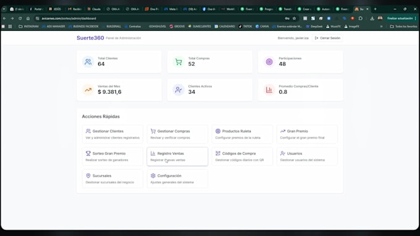The width and height of the screenshot is (420, 236).
Task: Click the Códigos de Compra QR icon
Action: click(x=218, y=153)
